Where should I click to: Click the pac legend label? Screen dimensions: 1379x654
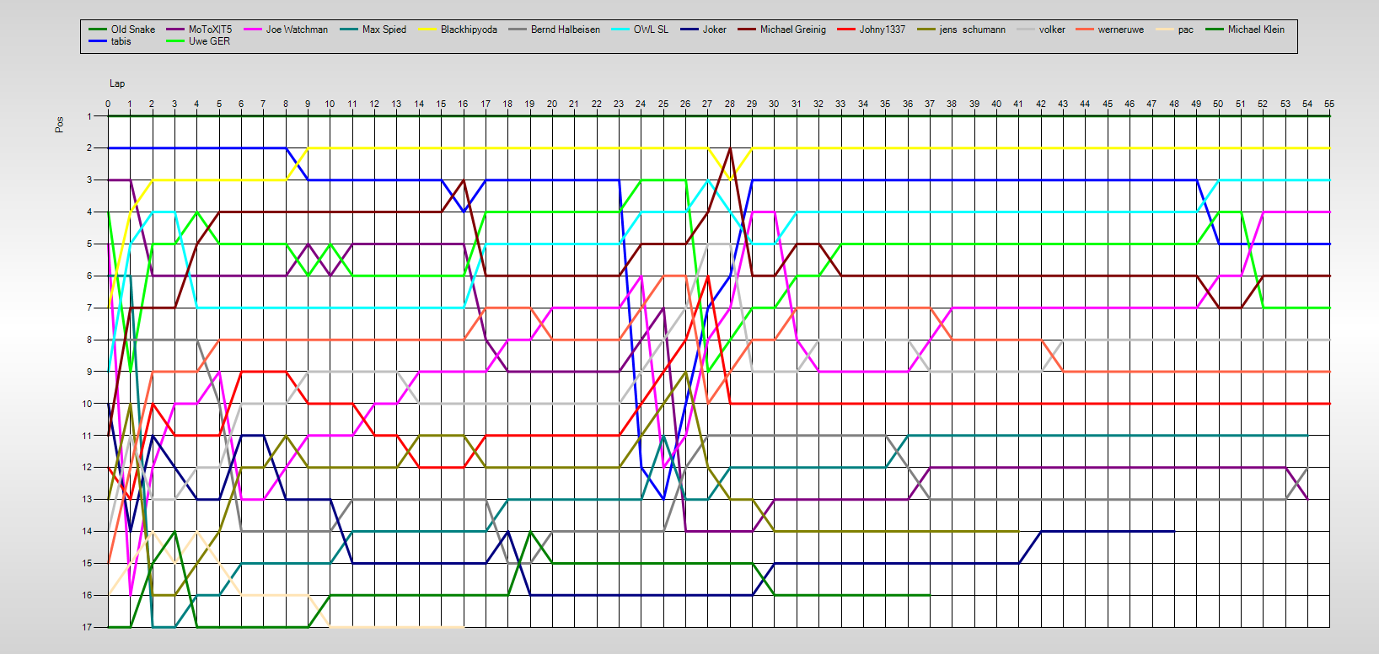point(1186,29)
